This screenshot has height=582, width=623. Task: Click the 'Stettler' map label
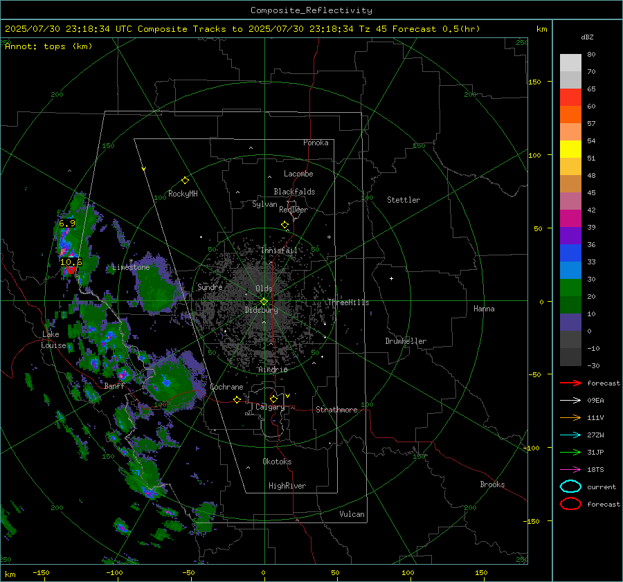pos(404,200)
